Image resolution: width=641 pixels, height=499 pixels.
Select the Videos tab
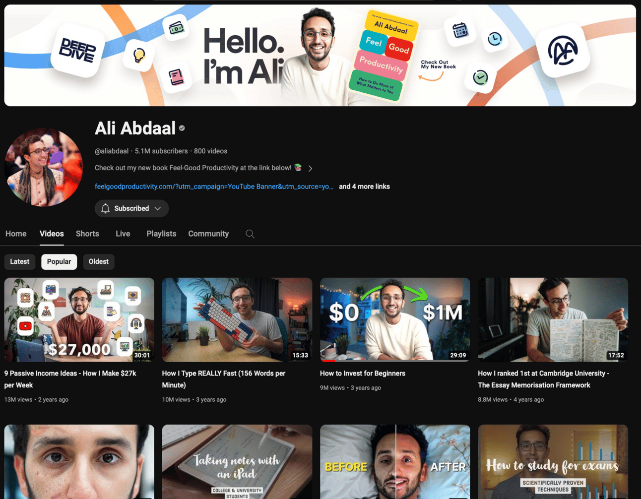(52, 234)
